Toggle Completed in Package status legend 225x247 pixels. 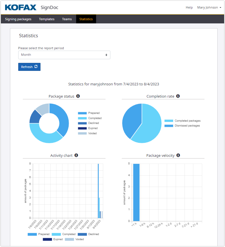90,118
